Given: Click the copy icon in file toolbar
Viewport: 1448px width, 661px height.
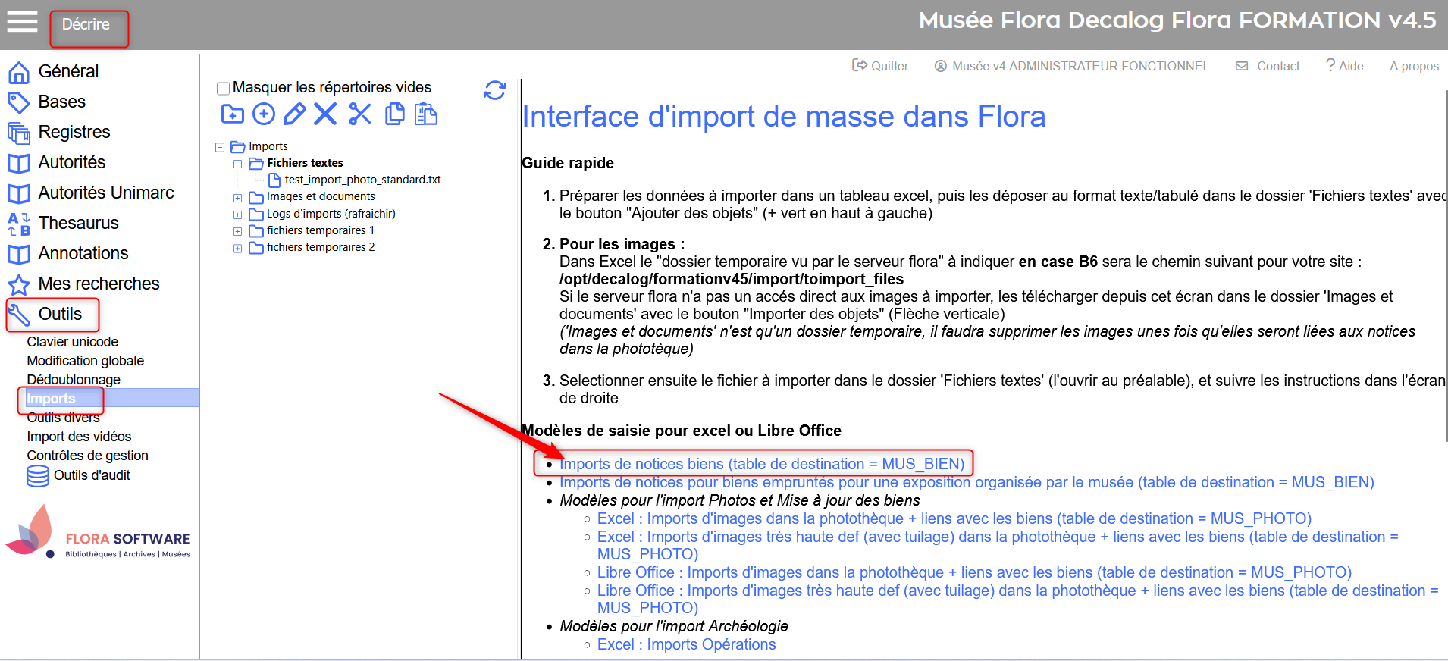Looking at the screenshot, I should click(394, 114).
